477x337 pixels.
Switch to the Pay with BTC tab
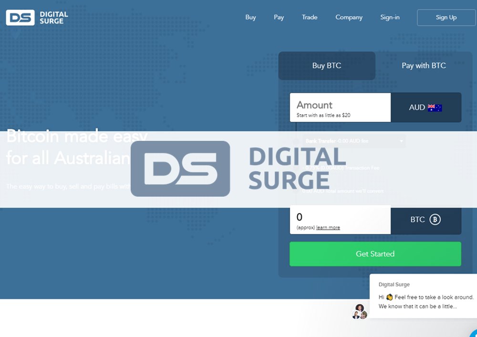point(424,65)
